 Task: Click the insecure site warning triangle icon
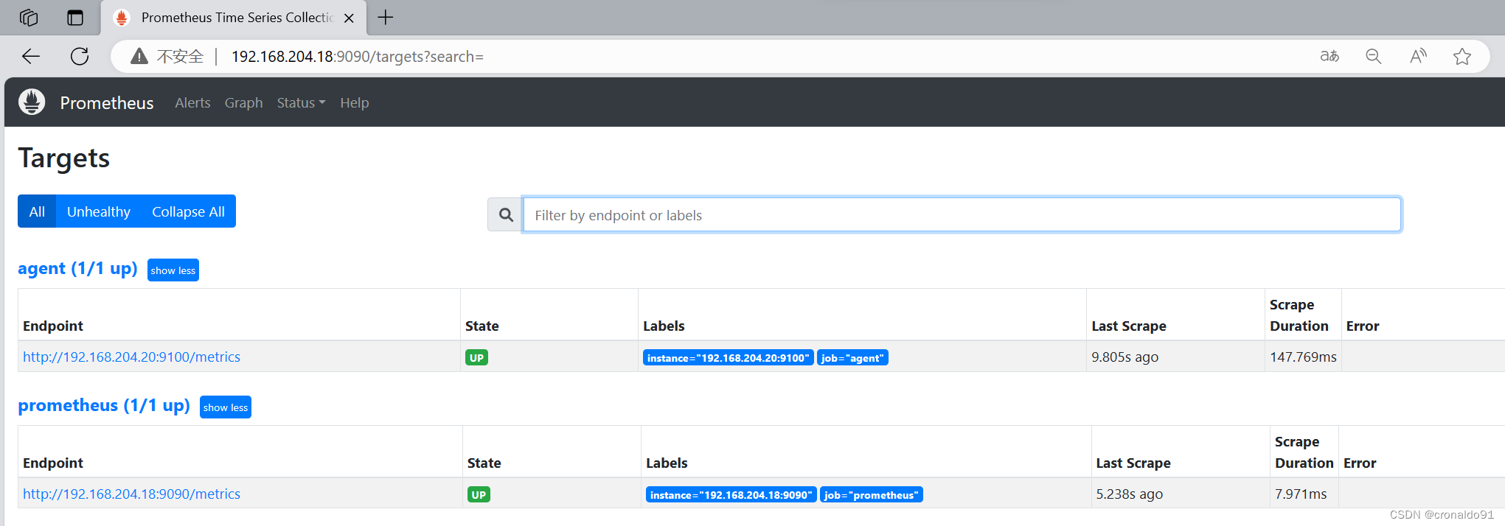tap(139, 56)
